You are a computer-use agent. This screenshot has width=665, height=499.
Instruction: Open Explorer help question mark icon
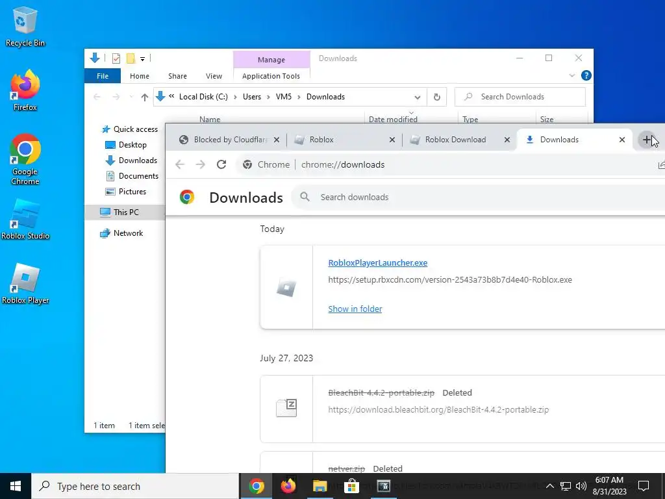pyautogui.click(x=586, y=75)
